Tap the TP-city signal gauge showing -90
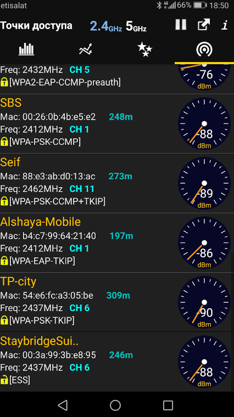 click(x=204, y=302)
